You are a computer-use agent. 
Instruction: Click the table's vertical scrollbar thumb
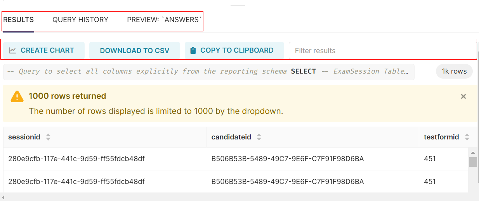tap(473, 162)
